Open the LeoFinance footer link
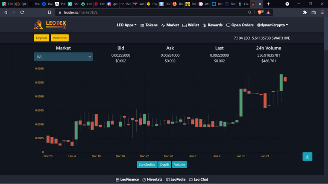This screenshot has width=328, height=184. point(127,179)
